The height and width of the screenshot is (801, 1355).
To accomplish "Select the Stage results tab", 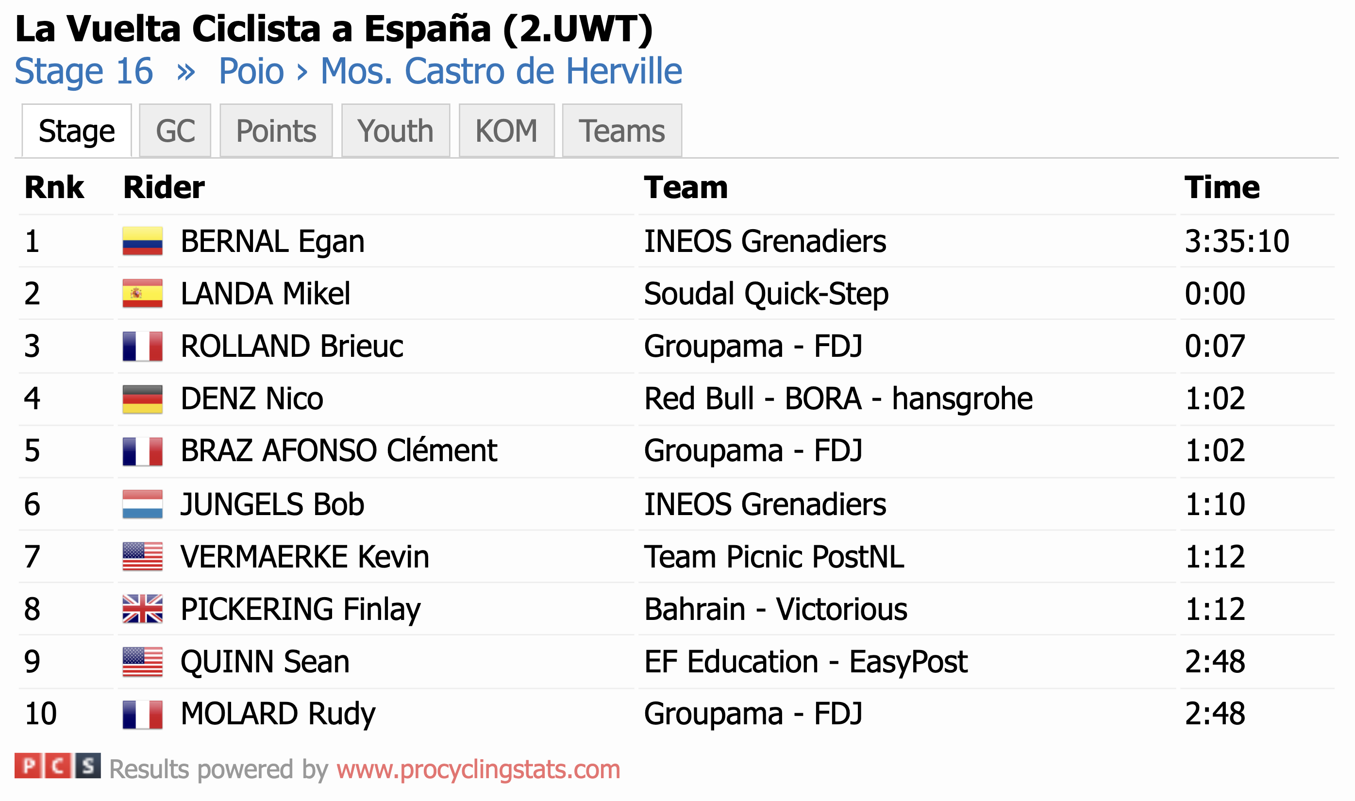I will [77, 131].
